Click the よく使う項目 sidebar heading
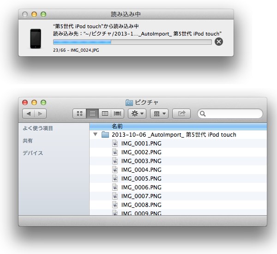 pos(38,128)
